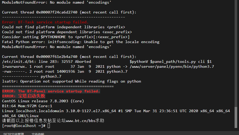Switch to the 文件传输 tab
Viewport: 239px width, 135px height.
[x=38, y=134]
